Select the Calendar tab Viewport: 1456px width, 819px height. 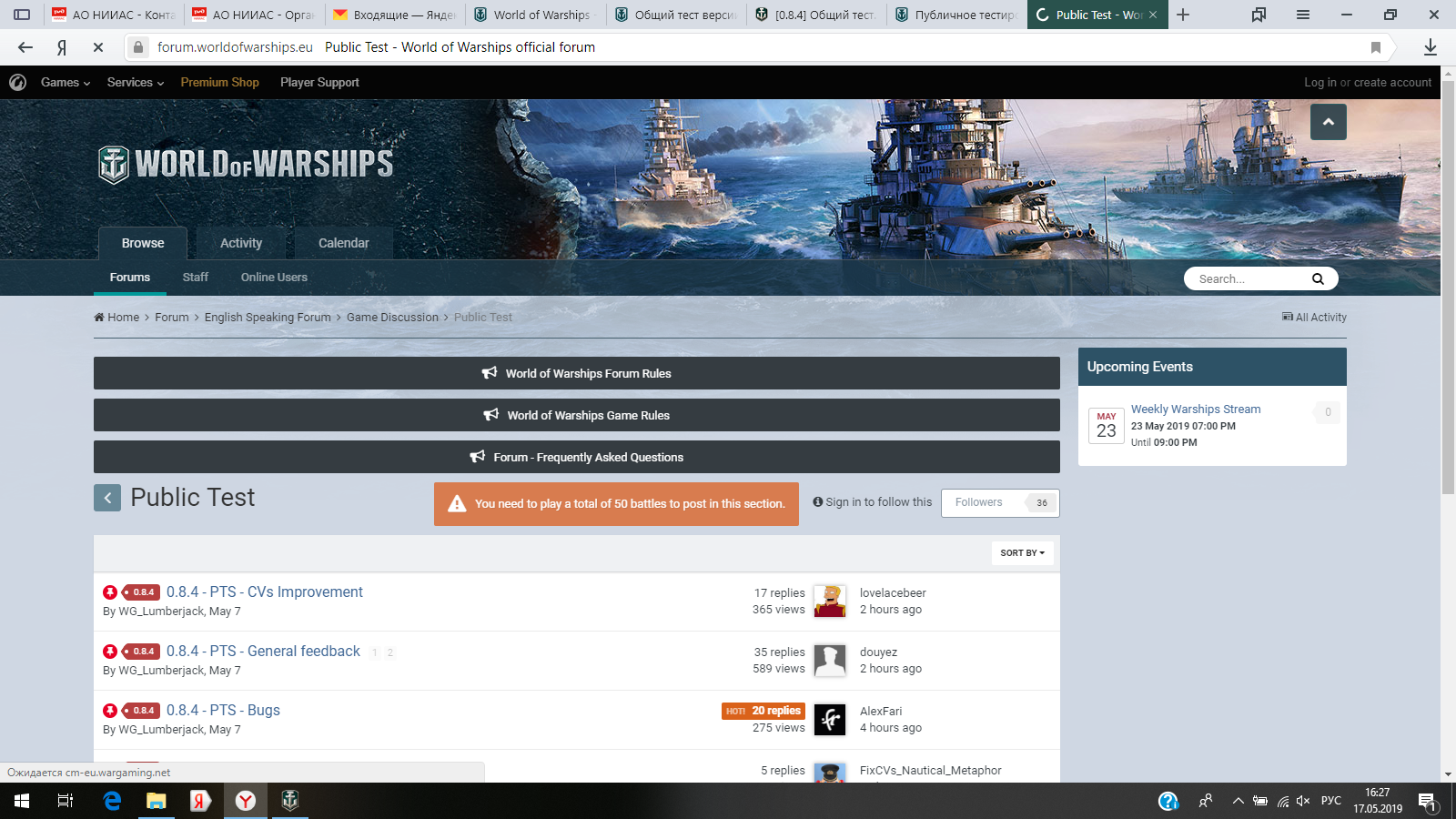[x=344, y=243]
